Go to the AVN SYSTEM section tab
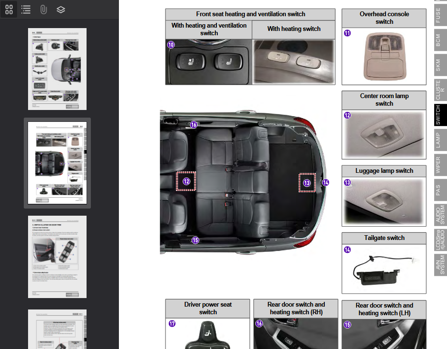The image size is (447, 349). (x=439, y=265)
